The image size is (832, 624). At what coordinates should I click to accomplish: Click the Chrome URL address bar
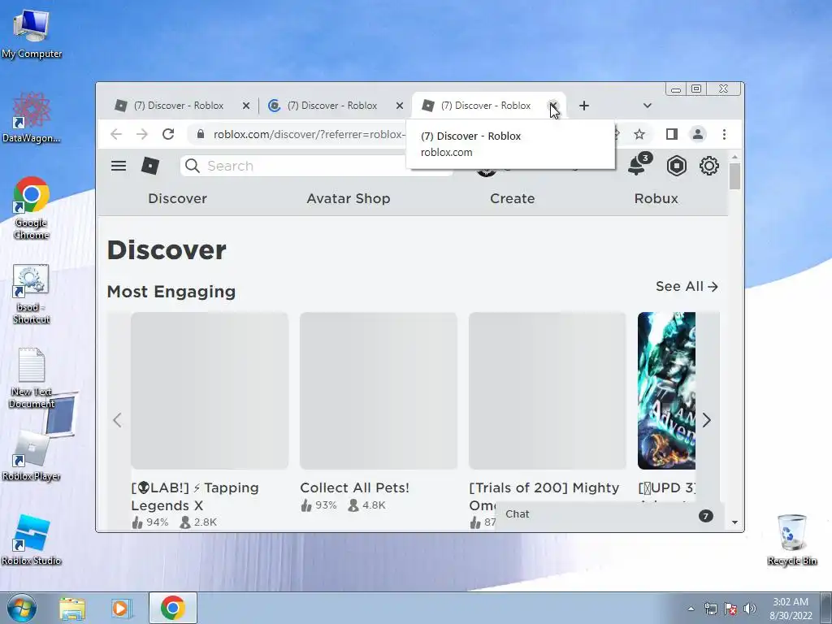click(x=309, y=134)
